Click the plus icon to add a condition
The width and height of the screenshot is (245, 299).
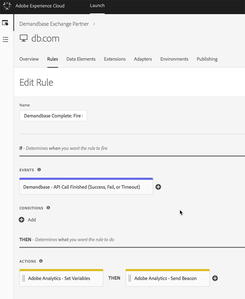[x=21, y=220]
